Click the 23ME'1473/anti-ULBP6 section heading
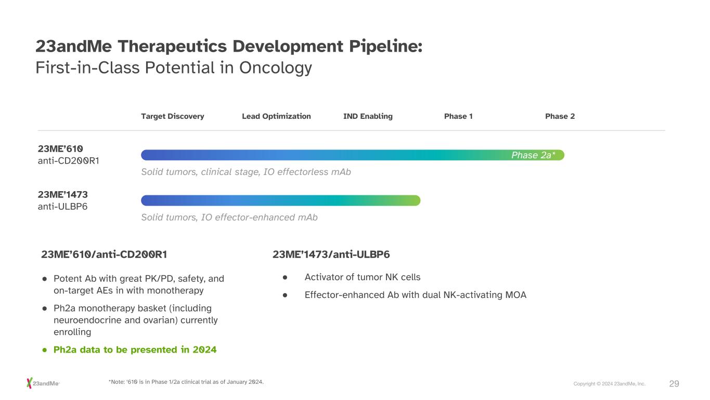710x400 pixels. (x=331, y=255)
